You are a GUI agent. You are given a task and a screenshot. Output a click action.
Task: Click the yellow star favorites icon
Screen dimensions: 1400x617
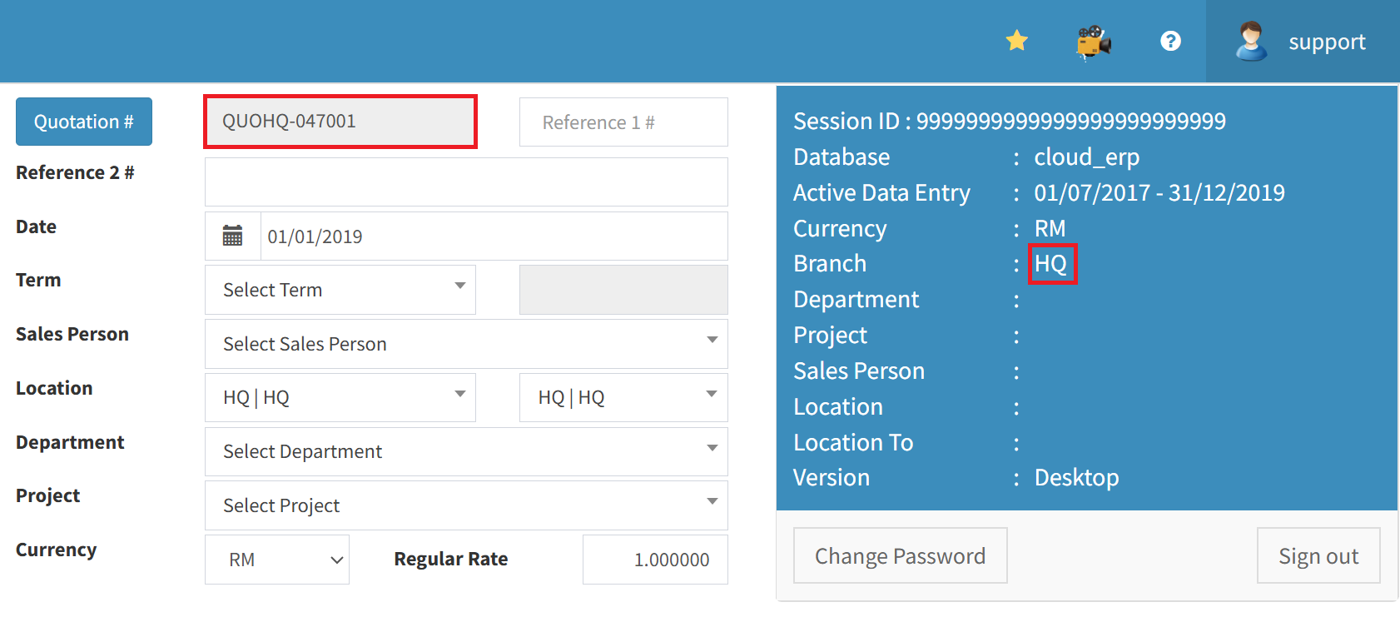coord(1016,41)
